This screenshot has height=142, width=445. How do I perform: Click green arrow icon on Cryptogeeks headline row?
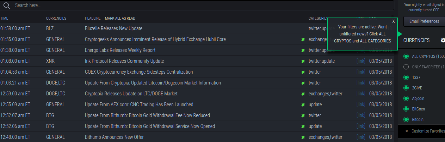[303, 40]
